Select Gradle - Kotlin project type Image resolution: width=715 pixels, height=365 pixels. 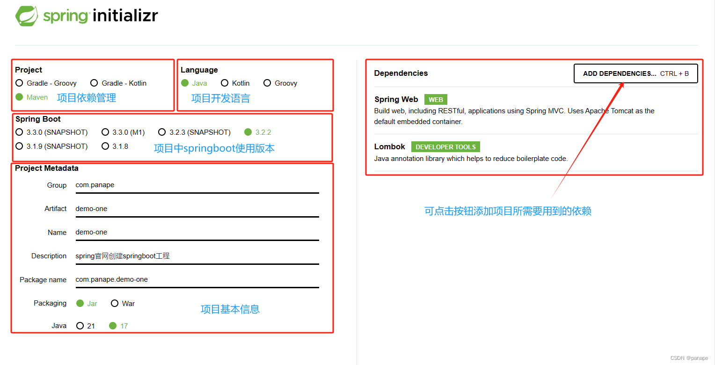[x=118, y=83]
